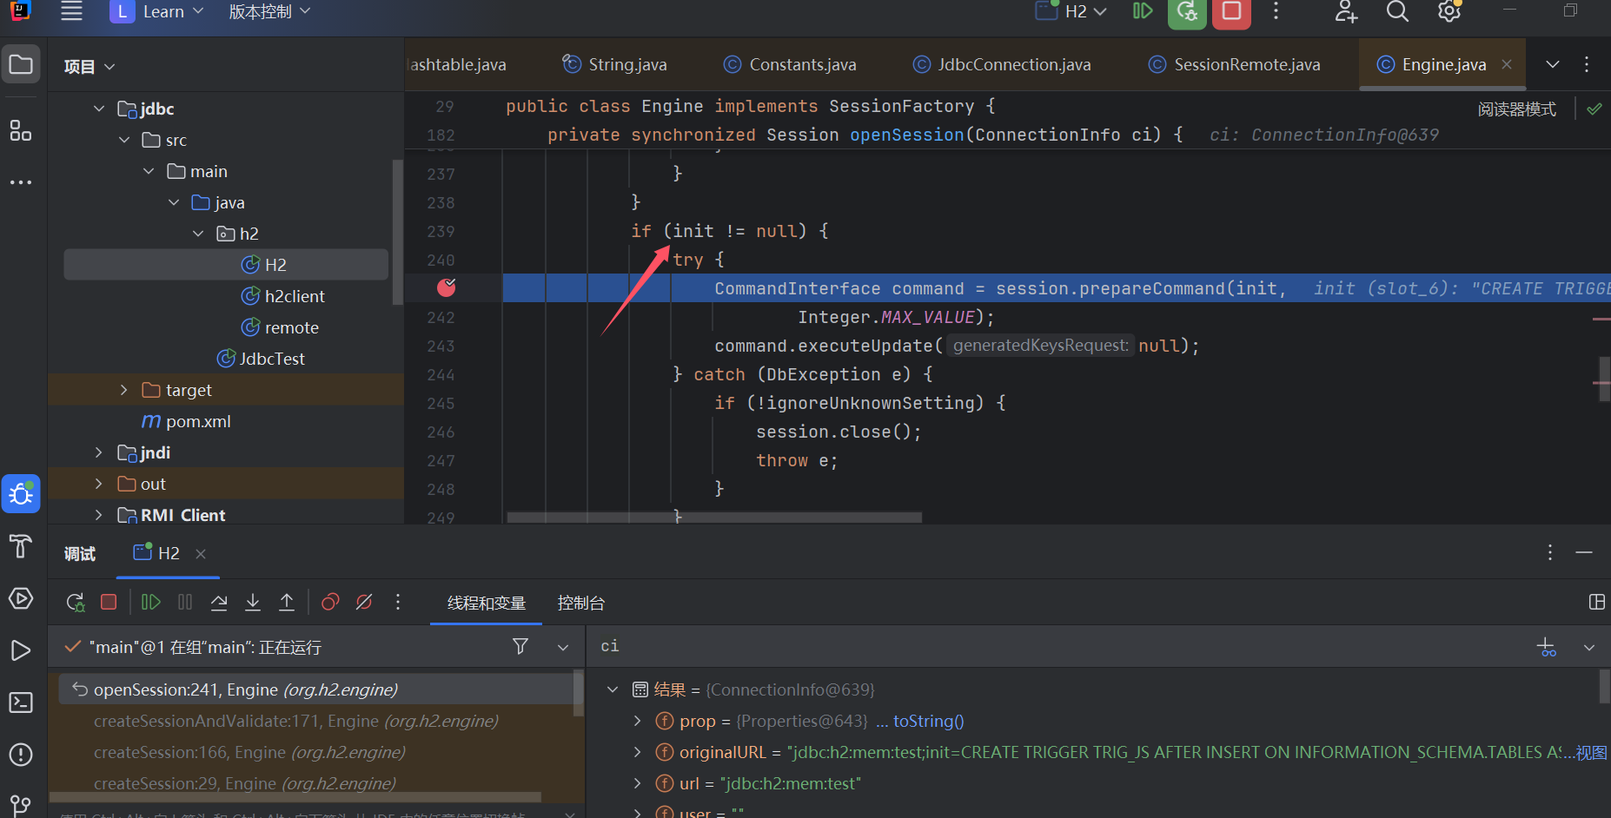The width and height of the screenshot is (1611, 818).
Task: Open the Build hammer tool window
Action: [21, 546]
